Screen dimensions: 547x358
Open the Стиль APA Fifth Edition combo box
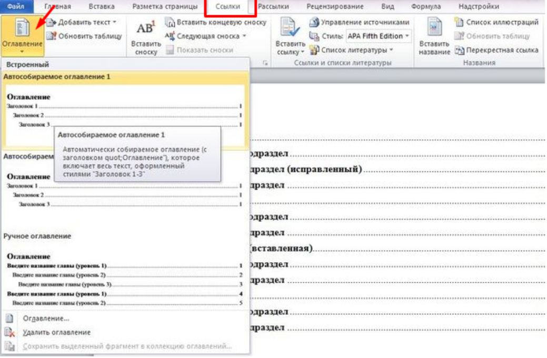coord(407,36)
